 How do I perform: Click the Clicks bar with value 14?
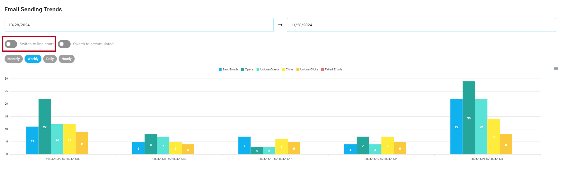pos(493,137)
